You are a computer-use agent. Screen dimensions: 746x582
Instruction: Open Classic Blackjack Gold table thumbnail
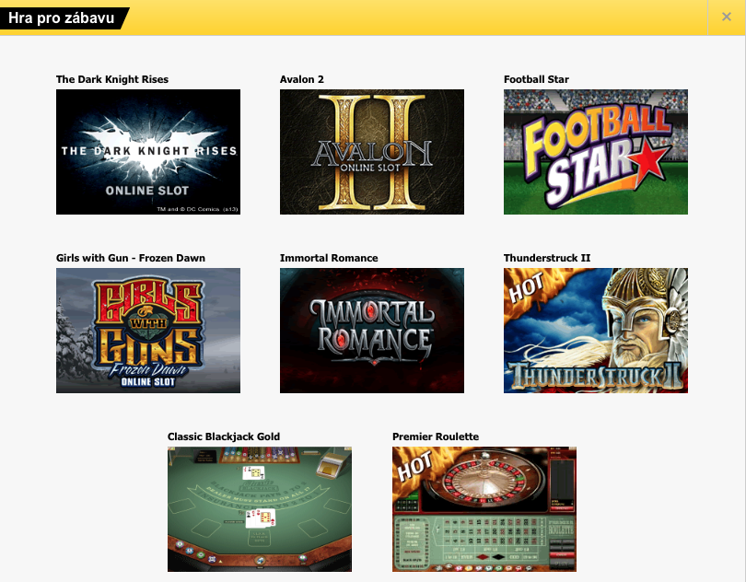click(260, 508)
